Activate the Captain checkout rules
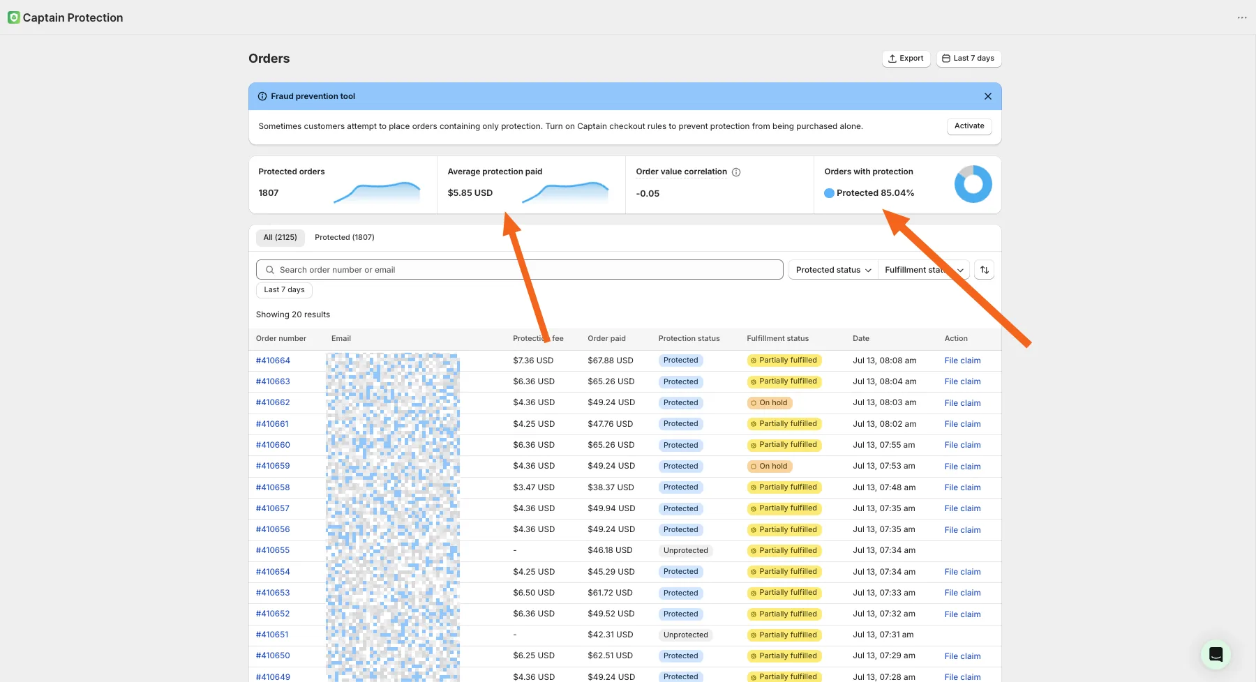 pos(969,126)
